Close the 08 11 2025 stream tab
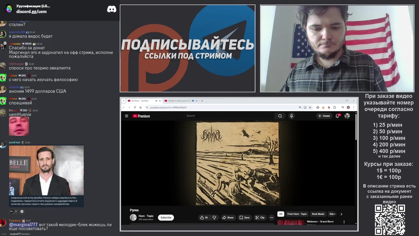 pos(196,101)
